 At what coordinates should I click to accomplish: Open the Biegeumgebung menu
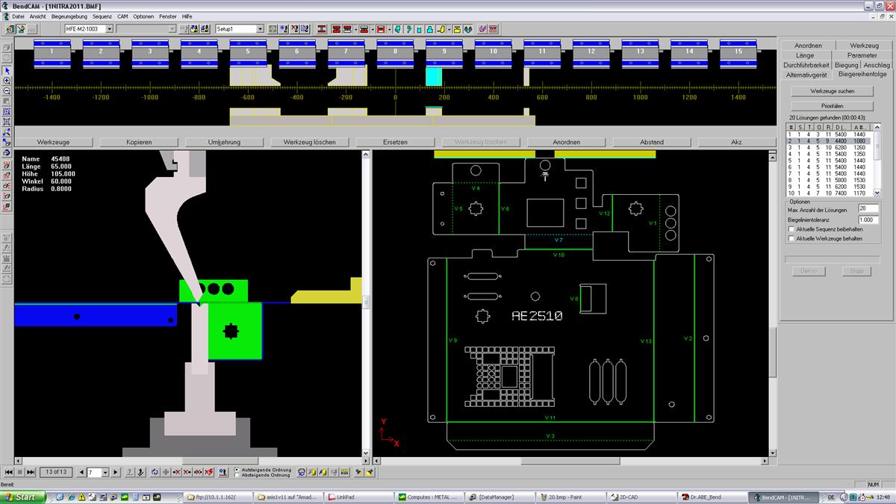pos(69,16)
